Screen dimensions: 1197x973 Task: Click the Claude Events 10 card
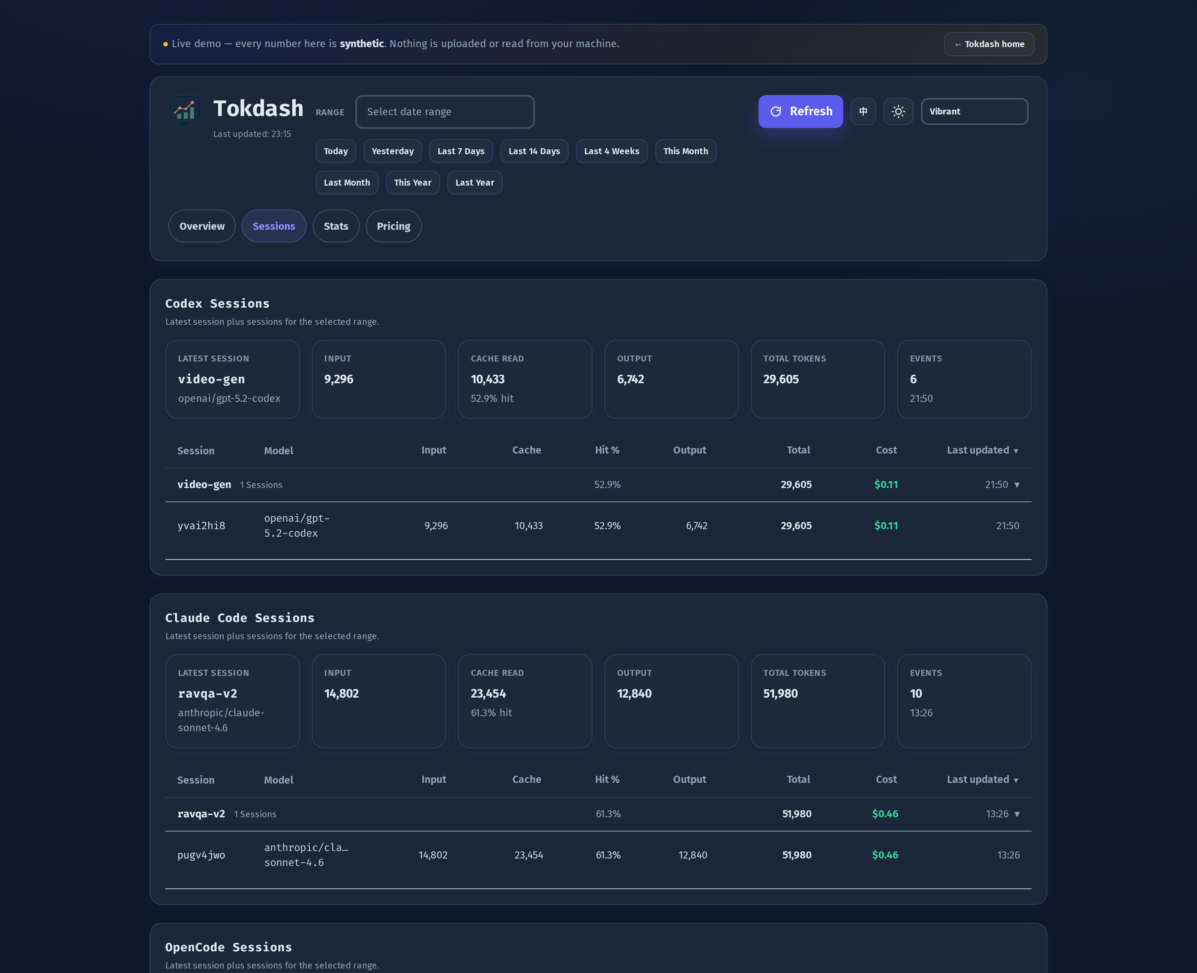[964, 701]
